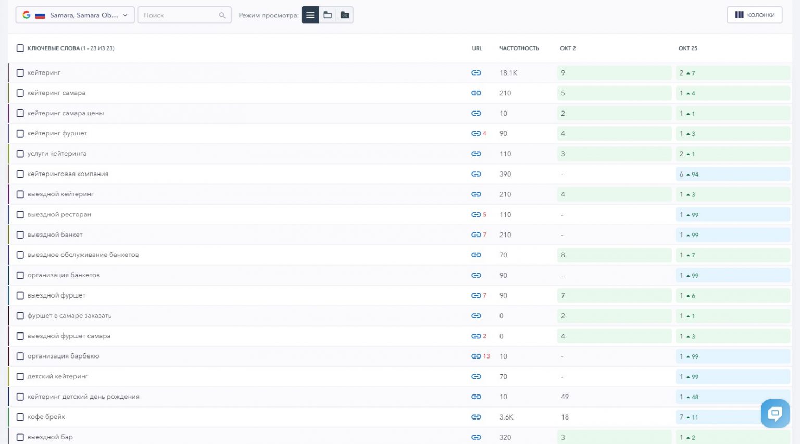Tick checkbox for выездной ресторан
Screen dimensions: 800x444
20,215
